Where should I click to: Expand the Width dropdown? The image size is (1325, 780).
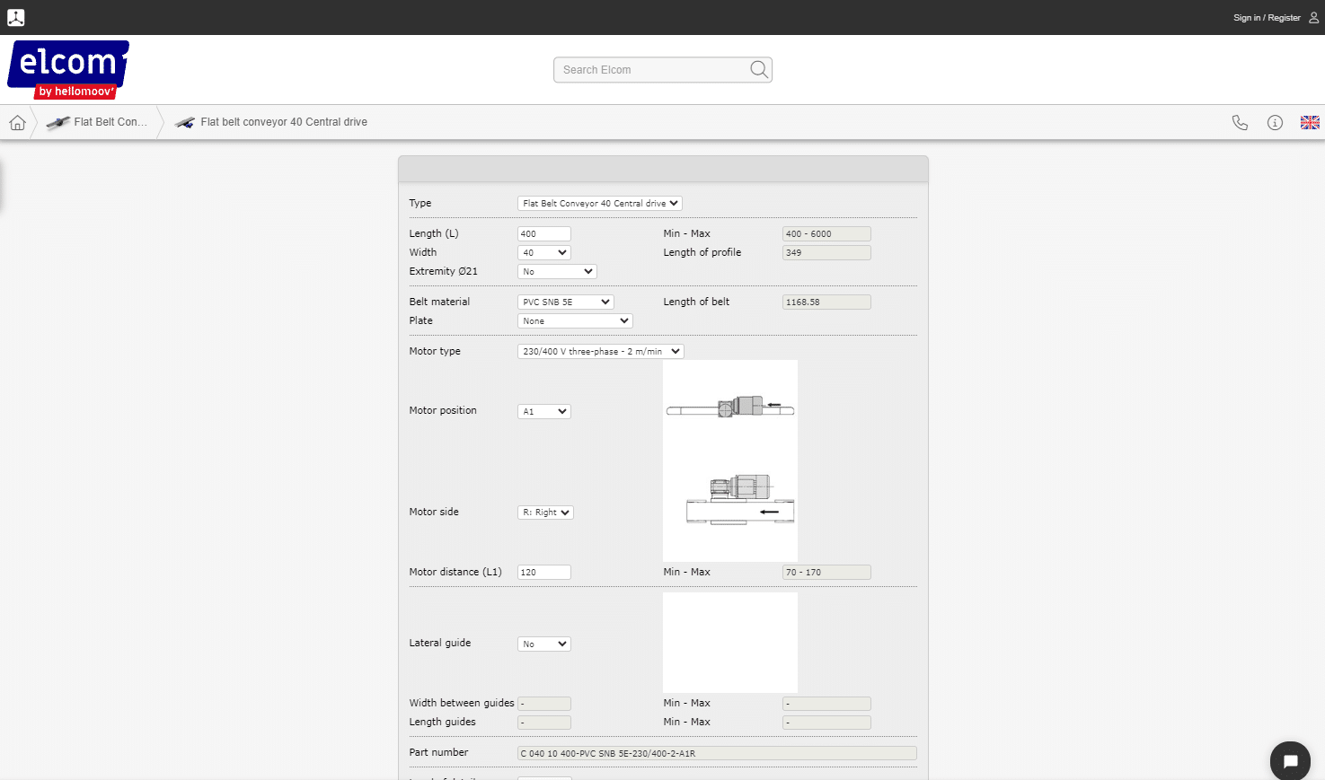click(543, 253)
